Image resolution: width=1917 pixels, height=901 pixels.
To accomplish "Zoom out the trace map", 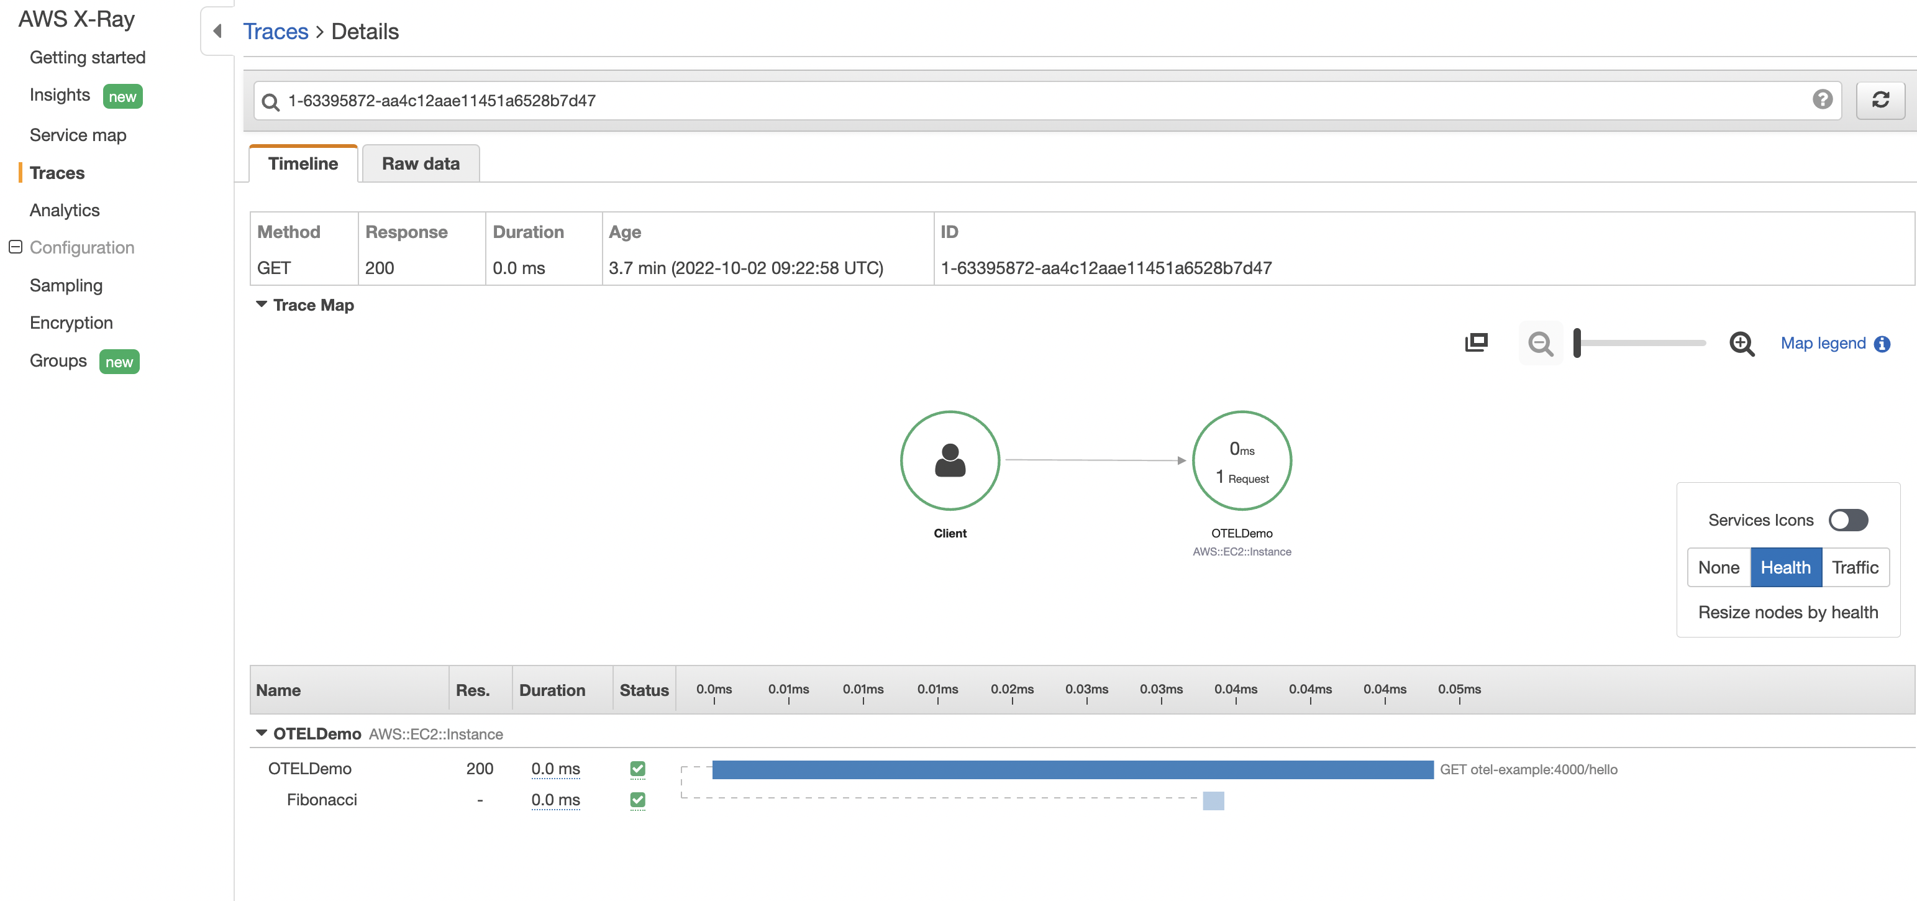I will [1540, 343].
